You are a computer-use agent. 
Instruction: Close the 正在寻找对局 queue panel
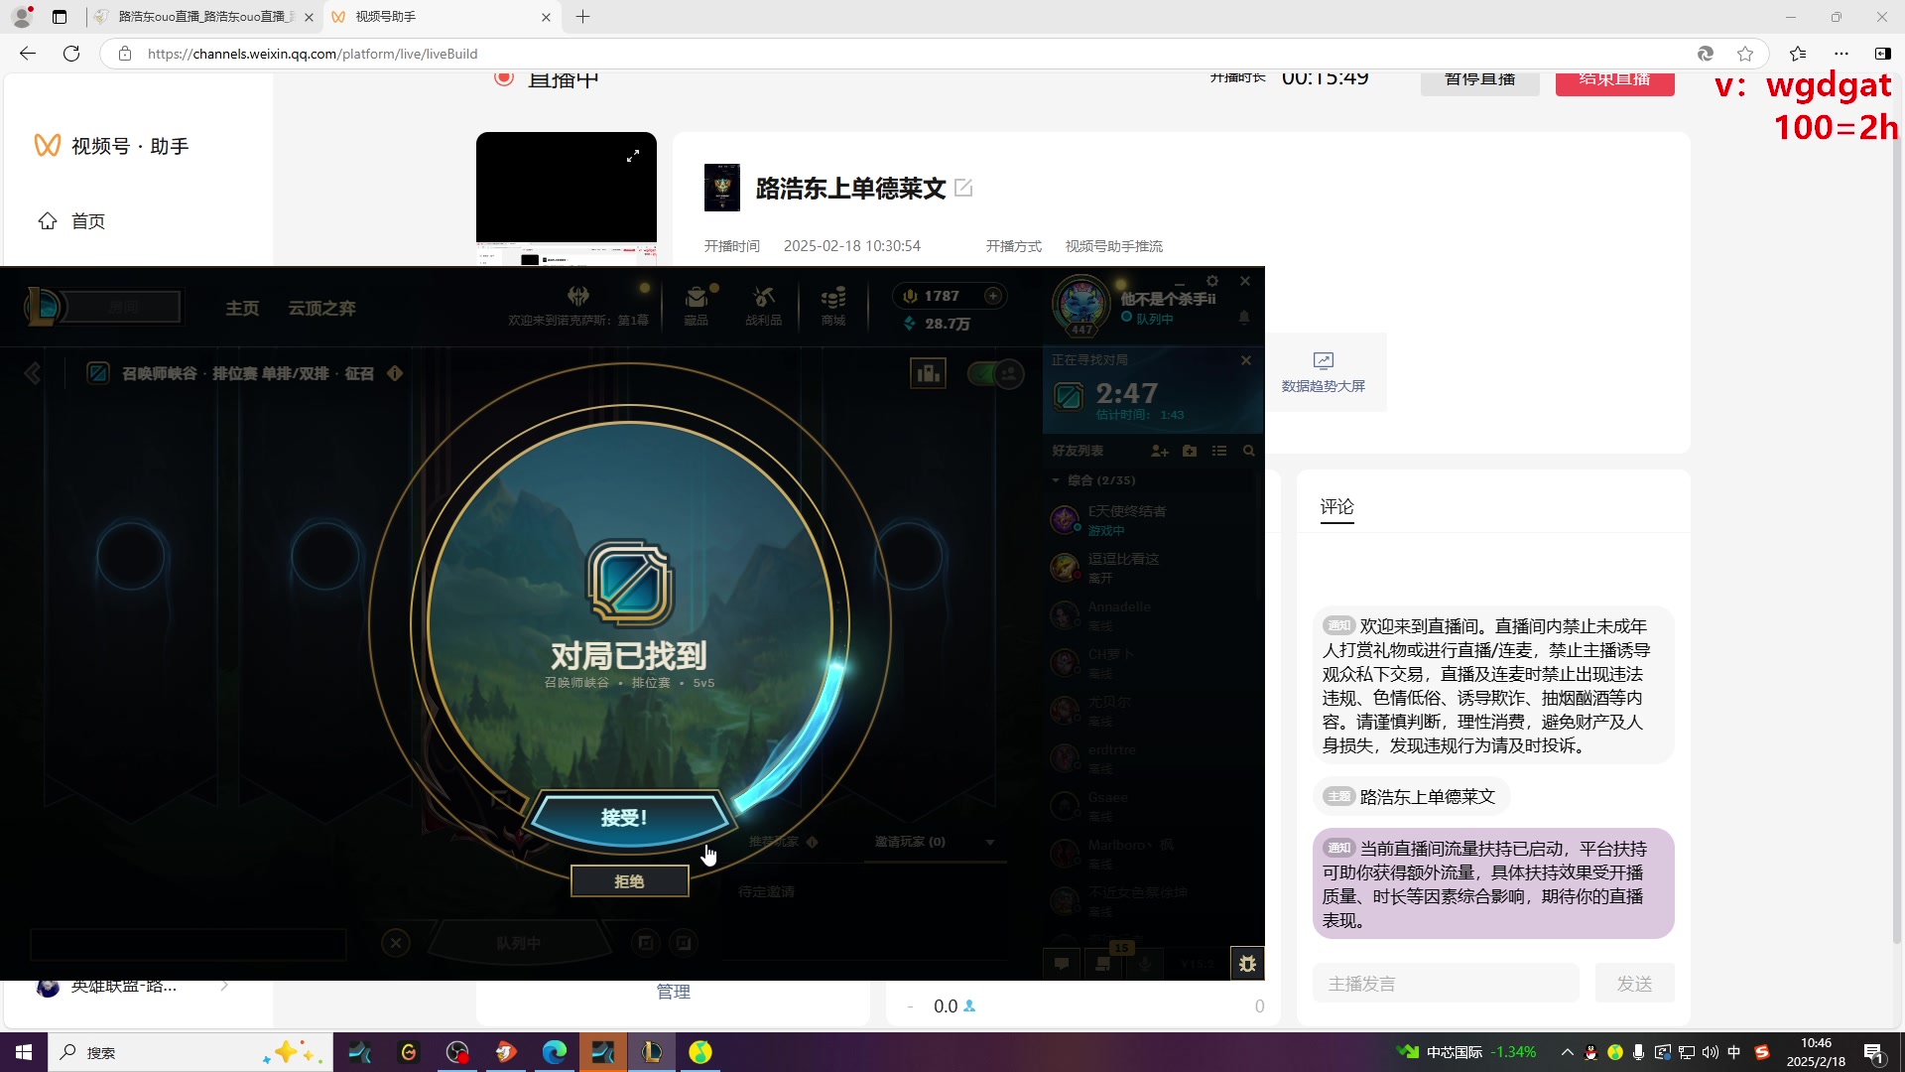1246,360
